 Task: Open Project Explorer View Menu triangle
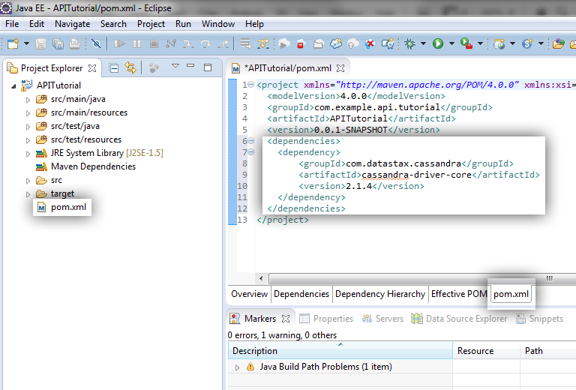coord(175,66)
